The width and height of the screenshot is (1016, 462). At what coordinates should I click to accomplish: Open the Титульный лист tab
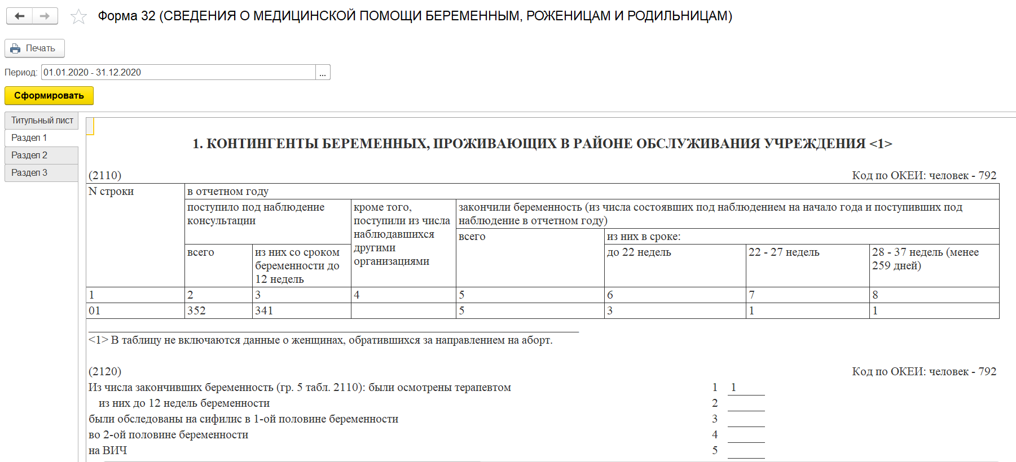[x=42, y=121]
